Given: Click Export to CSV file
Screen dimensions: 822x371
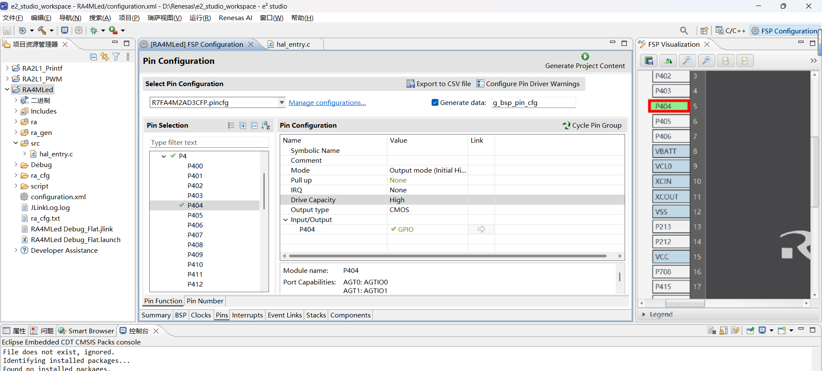Looking at the screenshot, I should pyautogui.click(x=438, y=84).
